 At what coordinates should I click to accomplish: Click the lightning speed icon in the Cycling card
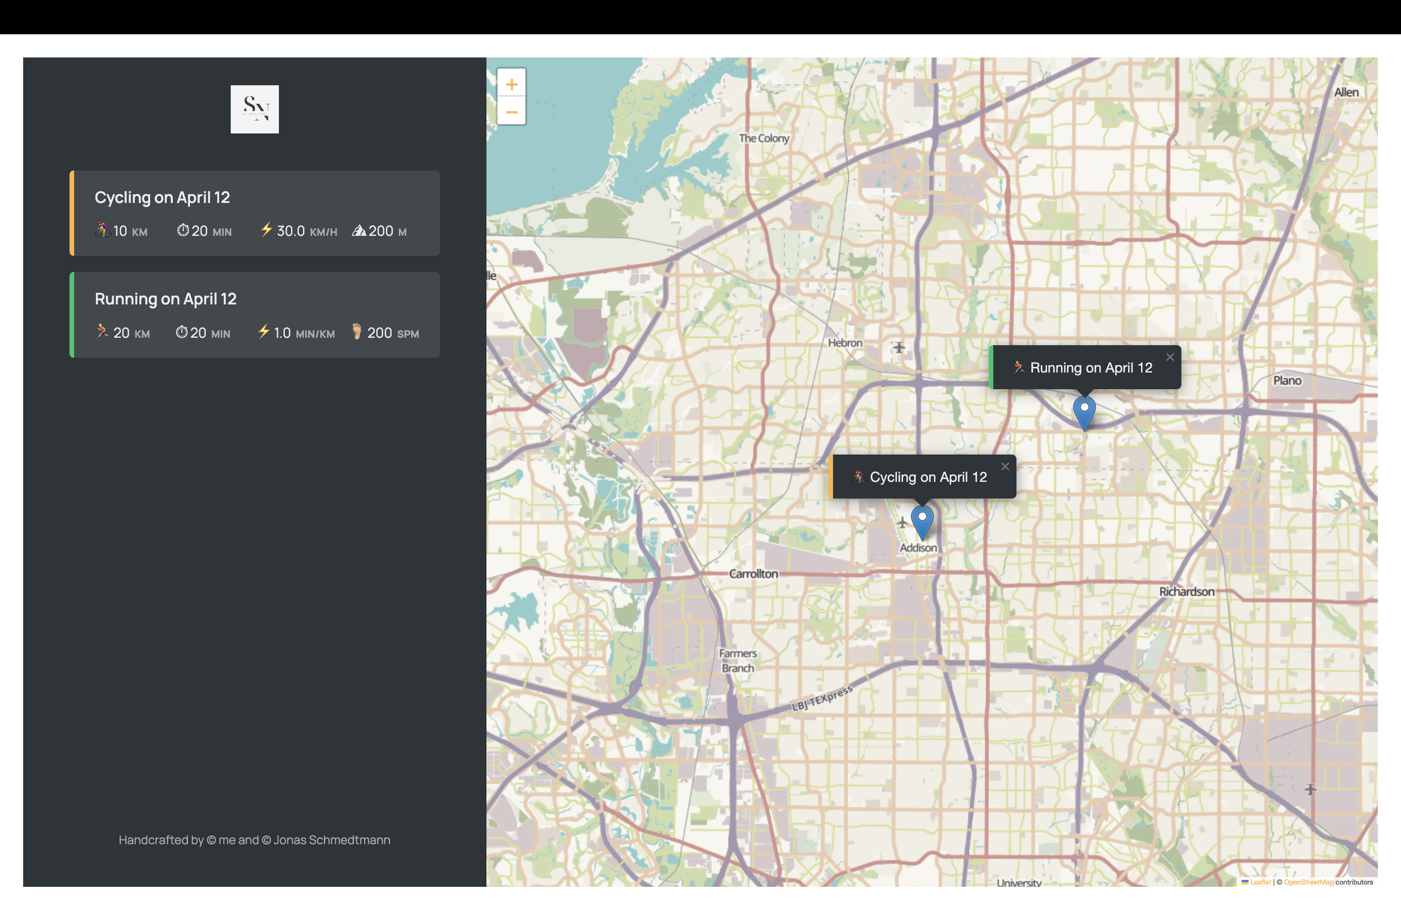click(267, 229)
